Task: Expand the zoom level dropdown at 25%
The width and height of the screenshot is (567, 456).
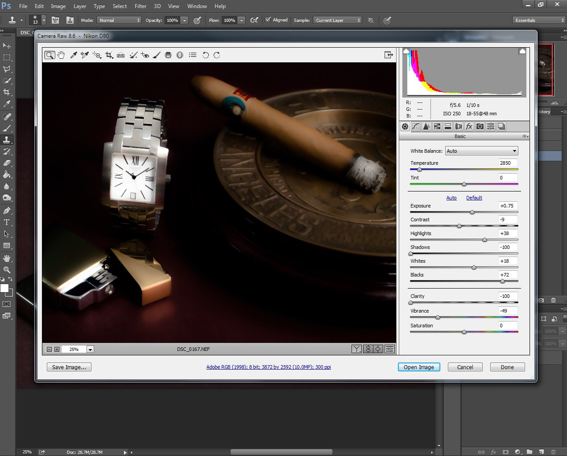Action: click(x=90, y=350)
